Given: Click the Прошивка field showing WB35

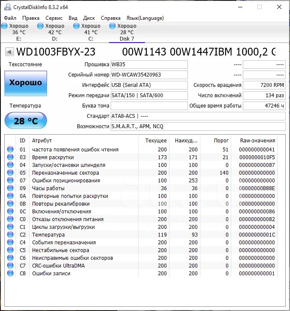Looking at the screenshot, I should [149, 65].
